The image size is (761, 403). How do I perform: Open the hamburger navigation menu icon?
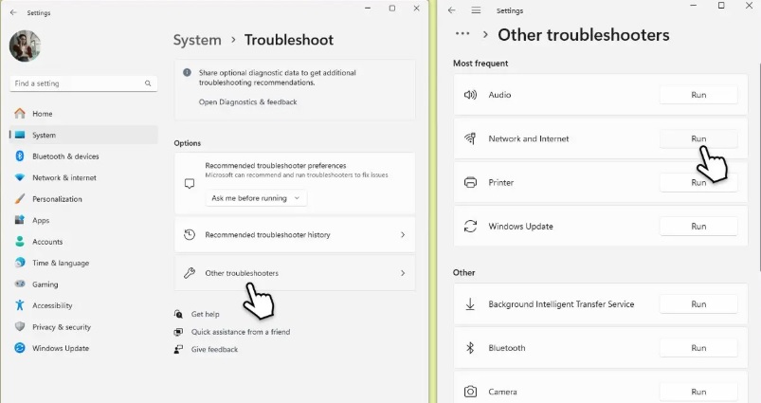[476, 10]
